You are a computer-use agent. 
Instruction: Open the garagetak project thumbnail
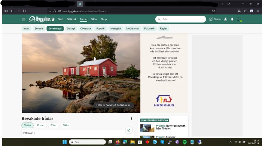point(147,128)
